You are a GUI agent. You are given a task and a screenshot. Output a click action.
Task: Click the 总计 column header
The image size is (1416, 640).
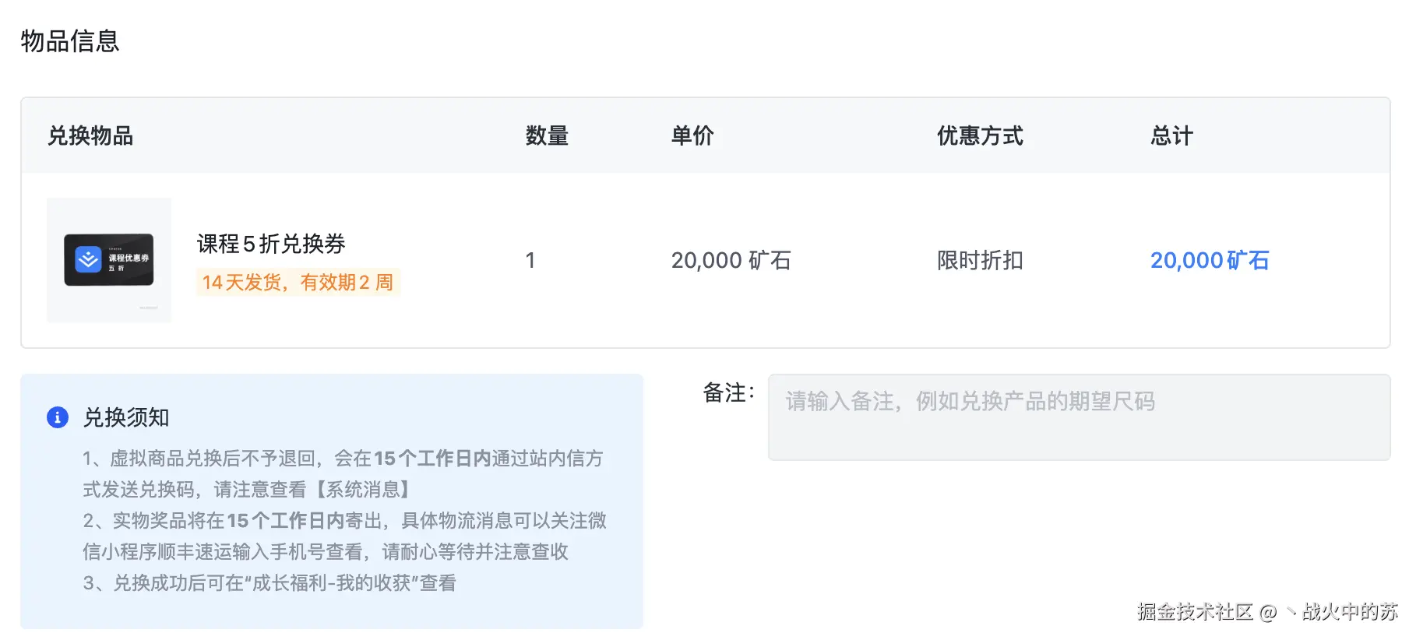(x=1171, y=135)
